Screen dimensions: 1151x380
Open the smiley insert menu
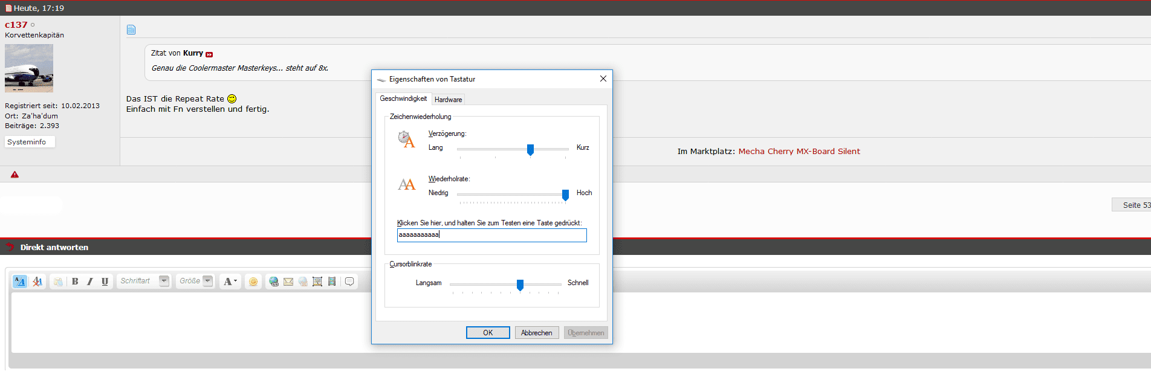click(253, 282)
